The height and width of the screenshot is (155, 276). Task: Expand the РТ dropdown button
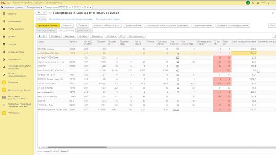pos(122,36)
